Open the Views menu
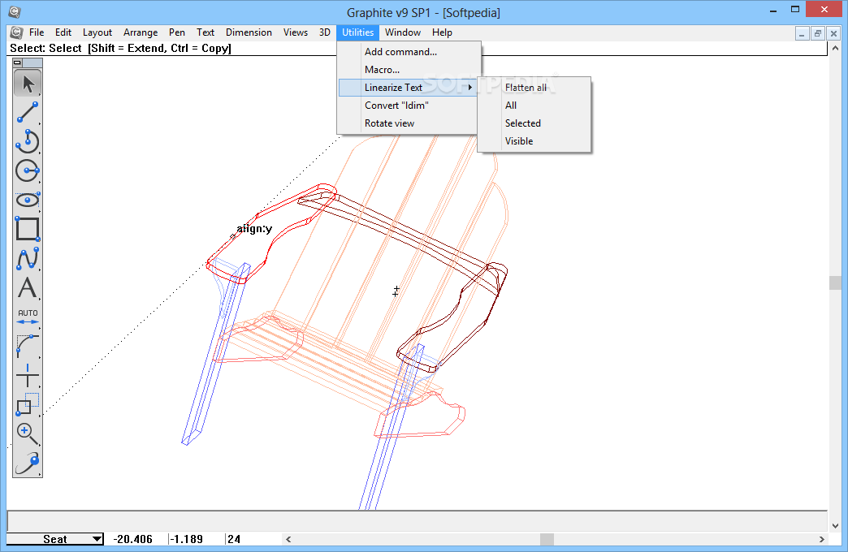Image resolution: width=848 pixels, height=552 pixels. [x=296, y=32]
